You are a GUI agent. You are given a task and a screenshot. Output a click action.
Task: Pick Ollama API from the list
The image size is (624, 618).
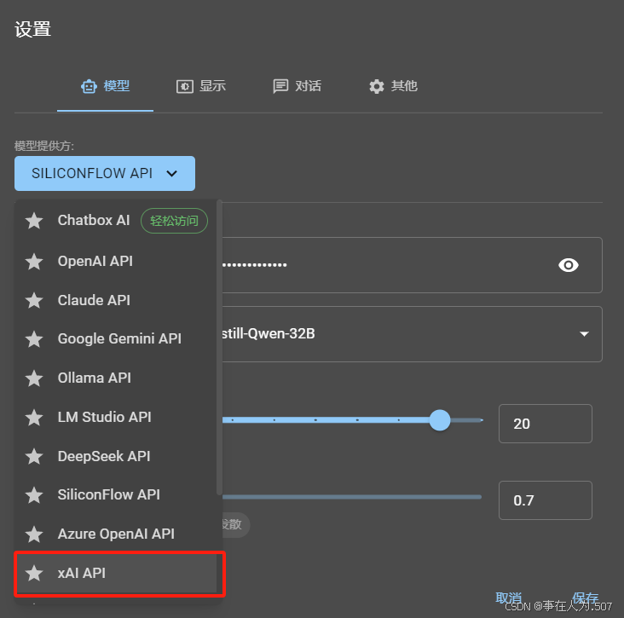(x=116, y=378)
